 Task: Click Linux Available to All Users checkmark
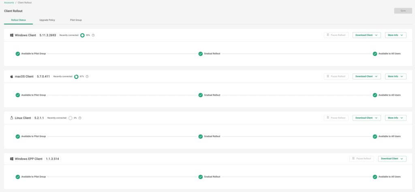click(375, 136)
